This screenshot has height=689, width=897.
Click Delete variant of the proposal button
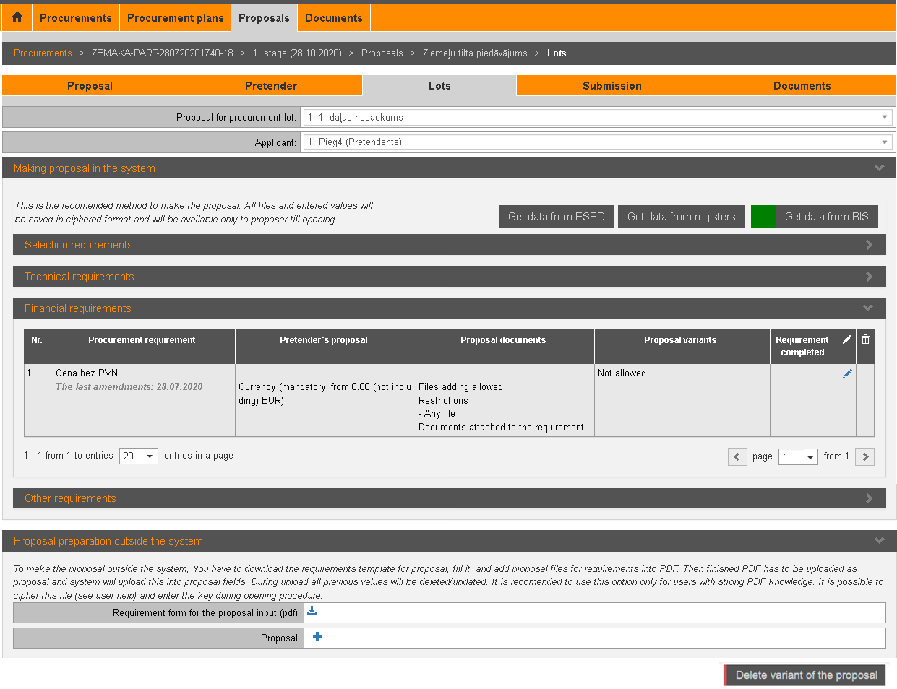click(806, 675)
